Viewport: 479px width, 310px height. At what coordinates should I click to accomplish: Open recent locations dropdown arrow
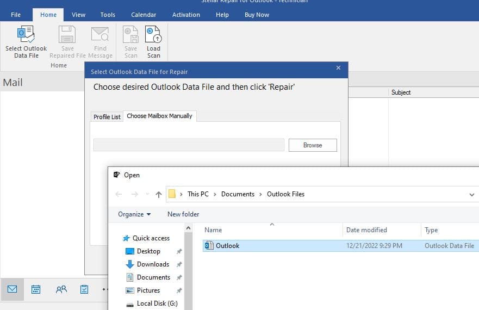pos(147,194)
